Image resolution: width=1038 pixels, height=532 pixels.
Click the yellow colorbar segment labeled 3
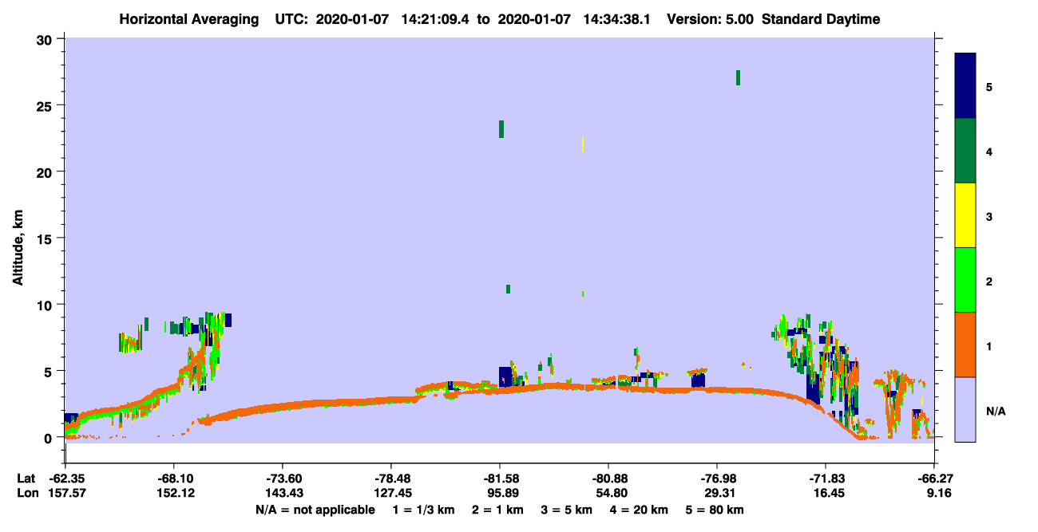pyautogui.click(x=965, y=215)
